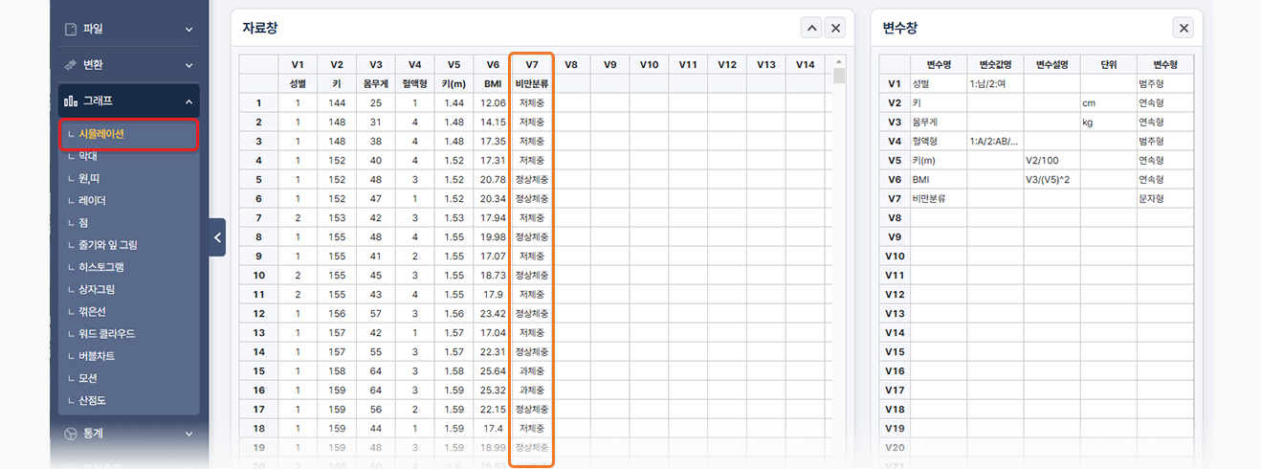Click the 통계 globe icon in sidebar
The image size is (1261, 469).
tap(71, 434)
